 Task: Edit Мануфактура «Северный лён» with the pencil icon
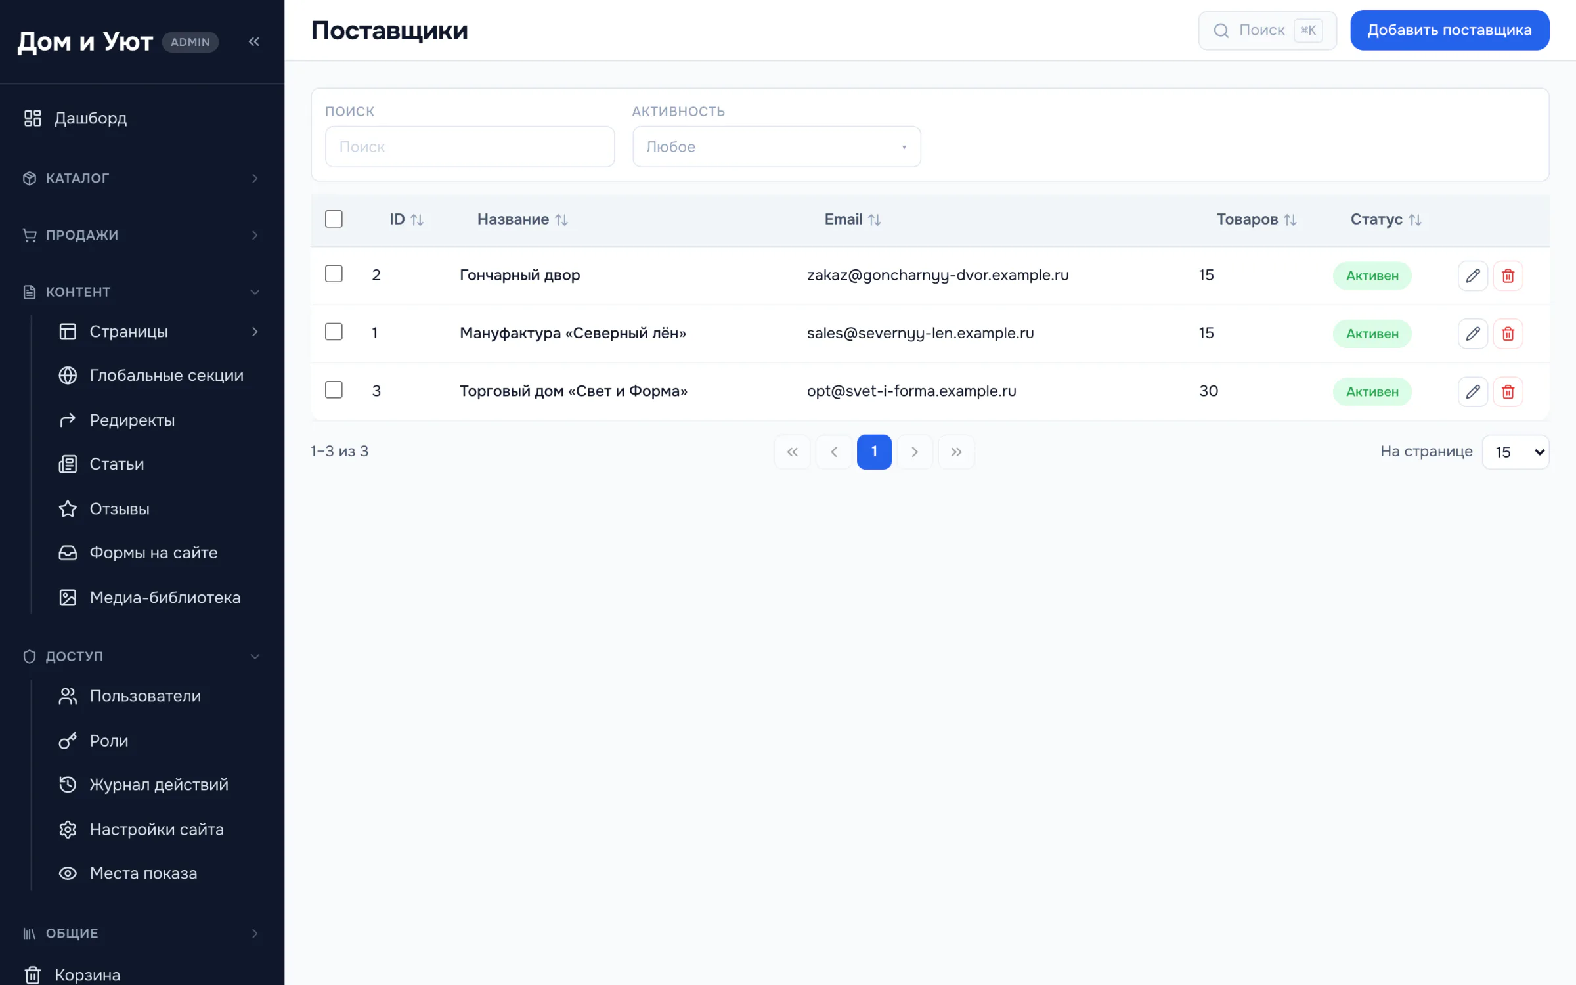[1473, 334]
